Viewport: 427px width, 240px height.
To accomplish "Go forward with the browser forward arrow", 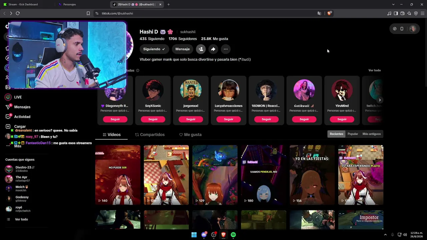I will click(11, 13).
